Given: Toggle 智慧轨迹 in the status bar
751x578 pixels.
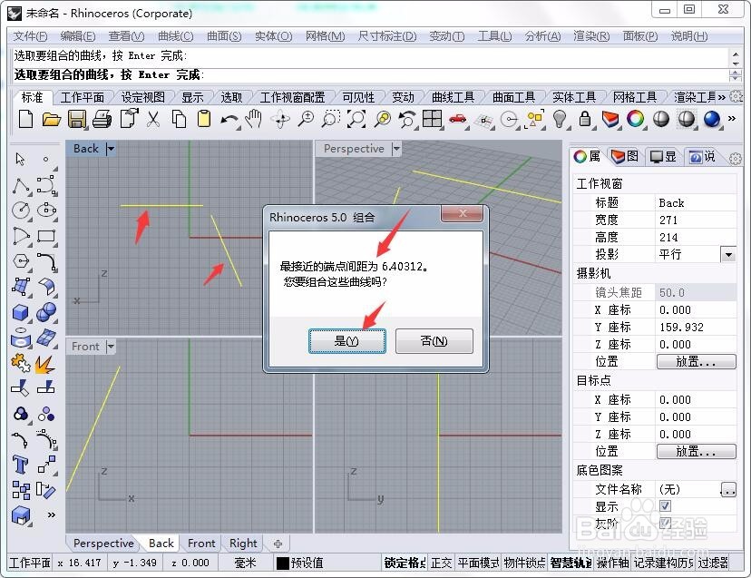Looking at the screenshot, I should [571, 563].
